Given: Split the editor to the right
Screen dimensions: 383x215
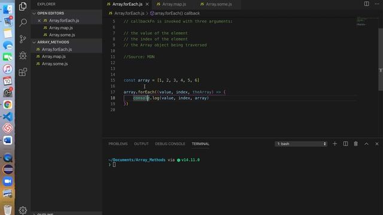Looking at the screenshot, I should click(x=367, y=4).
